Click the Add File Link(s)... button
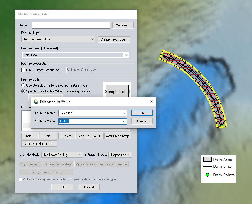Viewport: 252px width, 204px height. pos(90,136)
